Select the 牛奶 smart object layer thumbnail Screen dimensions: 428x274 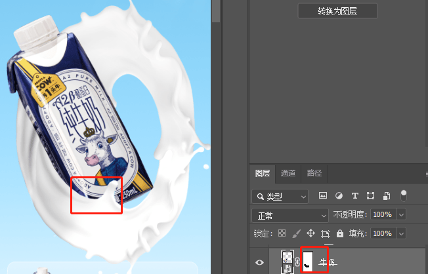(288, 262)
